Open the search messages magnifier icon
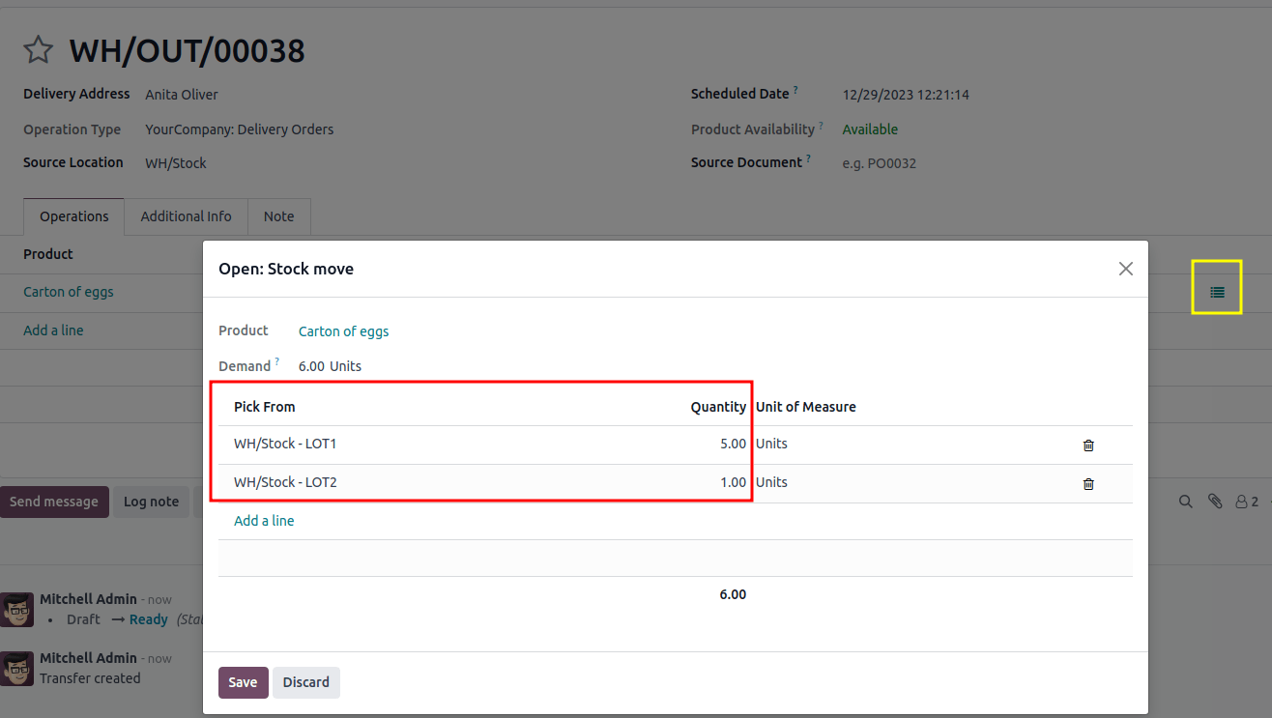The image size is (1272, 718). (x=1186, y=502)
